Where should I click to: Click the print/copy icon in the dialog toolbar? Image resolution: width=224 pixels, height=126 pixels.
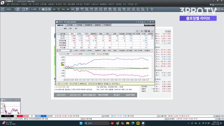tap(149, 31)
